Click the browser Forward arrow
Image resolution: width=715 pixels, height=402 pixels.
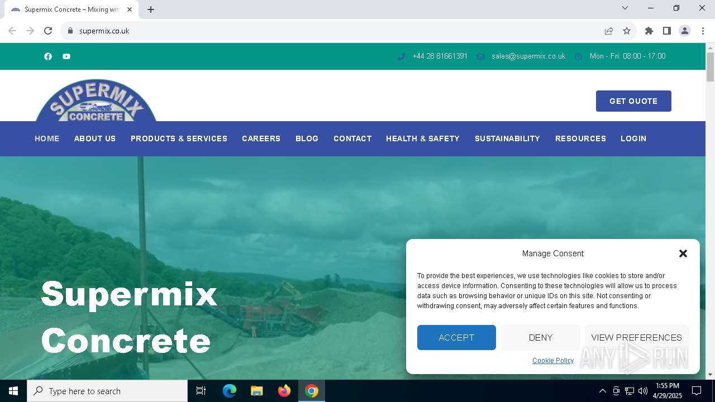(x=30, y=31)
